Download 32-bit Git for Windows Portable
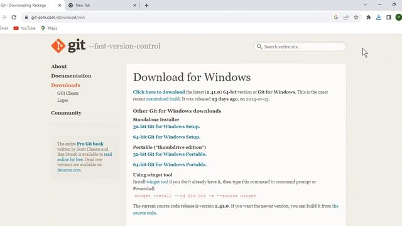The height and width of the screenshot is (226, 402). coord(170,154)
